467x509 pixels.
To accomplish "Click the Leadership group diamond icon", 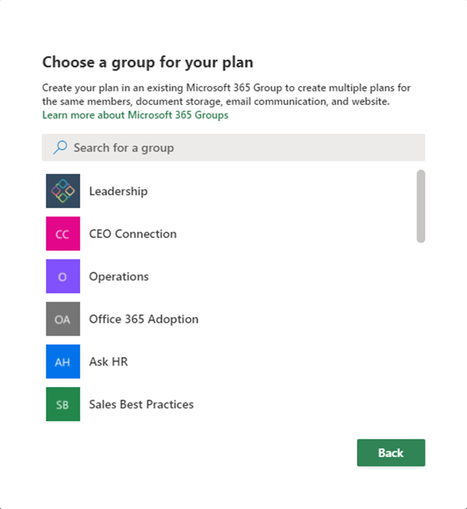I will coord(63,191).
